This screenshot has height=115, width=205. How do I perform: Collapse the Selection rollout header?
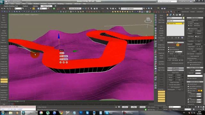[176, 42]
